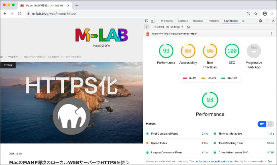This screenshot has height=165, width=277.
Task: Bookmark this page with the star icon
Action: [x=256, y=13]
